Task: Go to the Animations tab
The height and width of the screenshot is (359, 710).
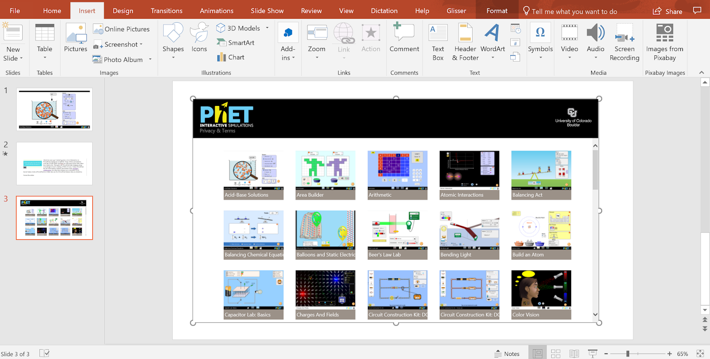Action: point(217,11)
